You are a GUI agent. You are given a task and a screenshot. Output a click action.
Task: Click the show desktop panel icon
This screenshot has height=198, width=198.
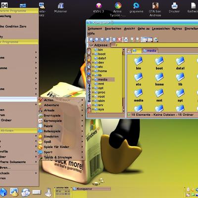(x=14, y=192)
